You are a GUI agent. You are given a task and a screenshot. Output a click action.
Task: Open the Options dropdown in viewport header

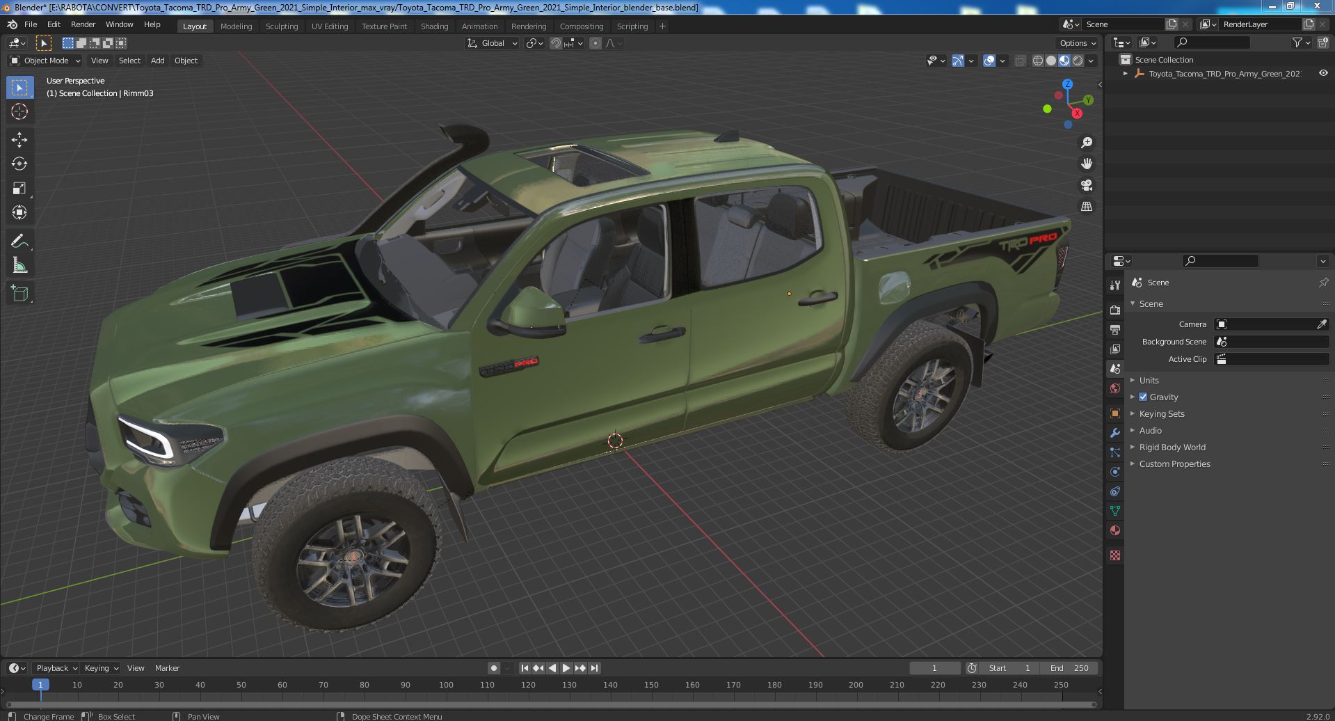[x=1078, y=43]
